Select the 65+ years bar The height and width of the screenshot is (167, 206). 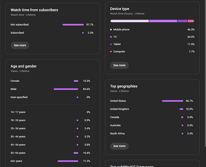pyautogui.click(x=68, y=161)
